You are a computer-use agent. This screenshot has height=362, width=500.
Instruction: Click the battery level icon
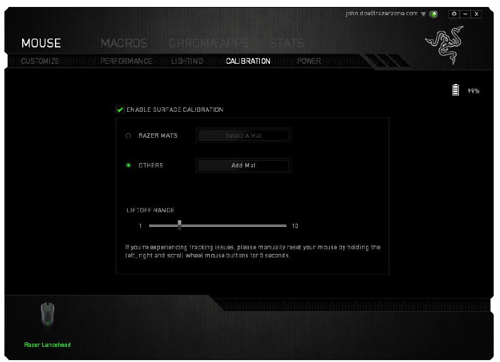[456, 90]
